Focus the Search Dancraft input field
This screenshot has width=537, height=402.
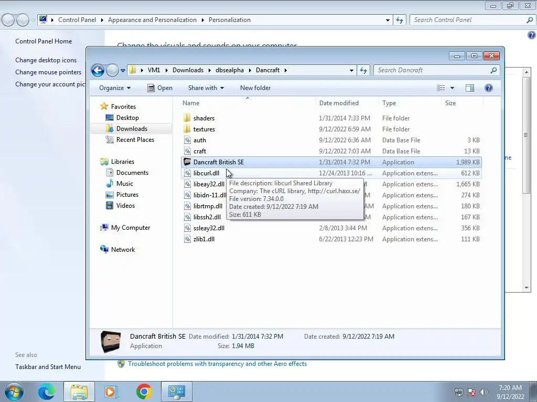pos(432,70)
